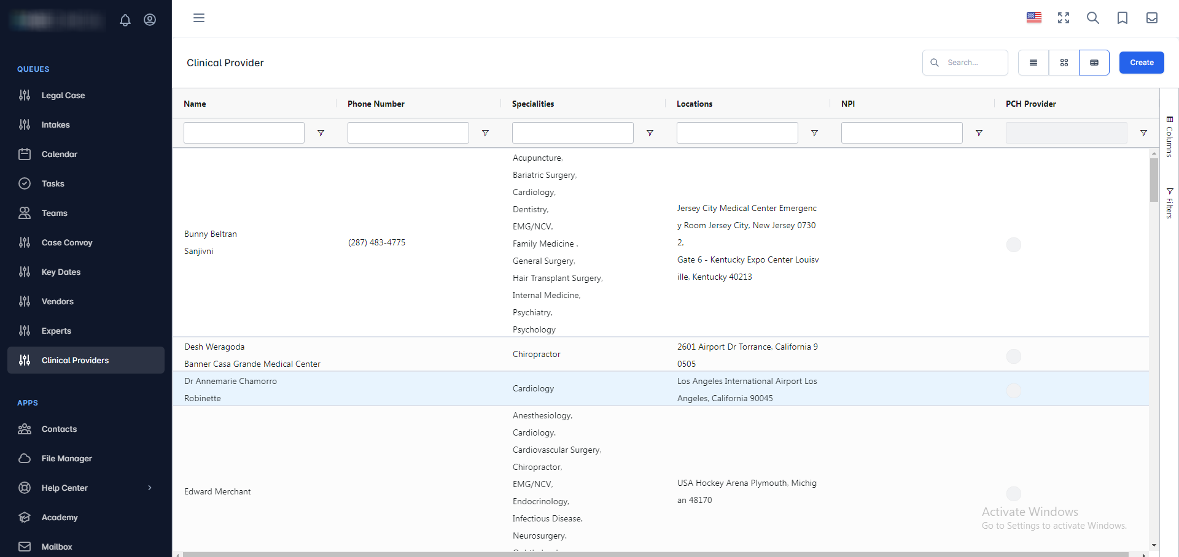Click the Create button
Image resolution: width=1179 pixels, height=557 pixels.
point(1142,63)
